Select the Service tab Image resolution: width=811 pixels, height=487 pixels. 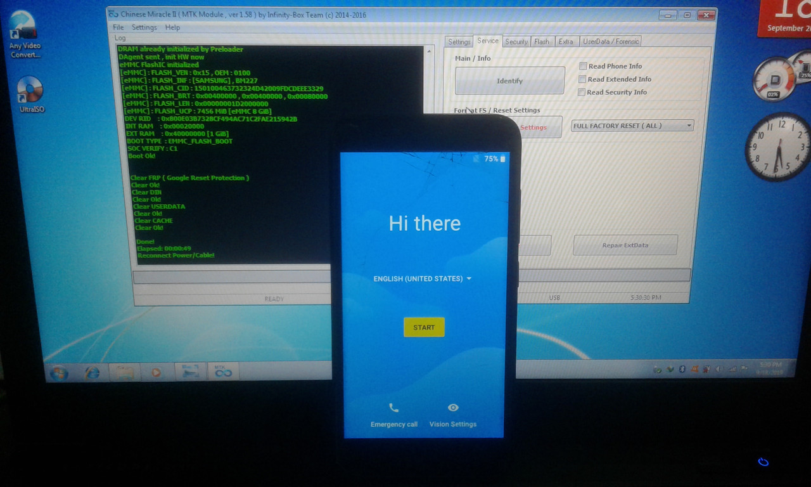click(488, 41)
